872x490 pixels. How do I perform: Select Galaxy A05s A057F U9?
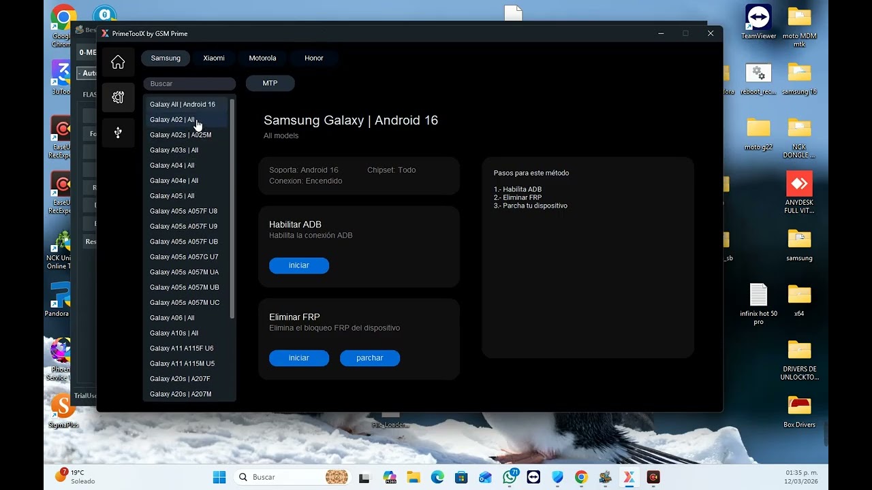click(x=187, y=227)
